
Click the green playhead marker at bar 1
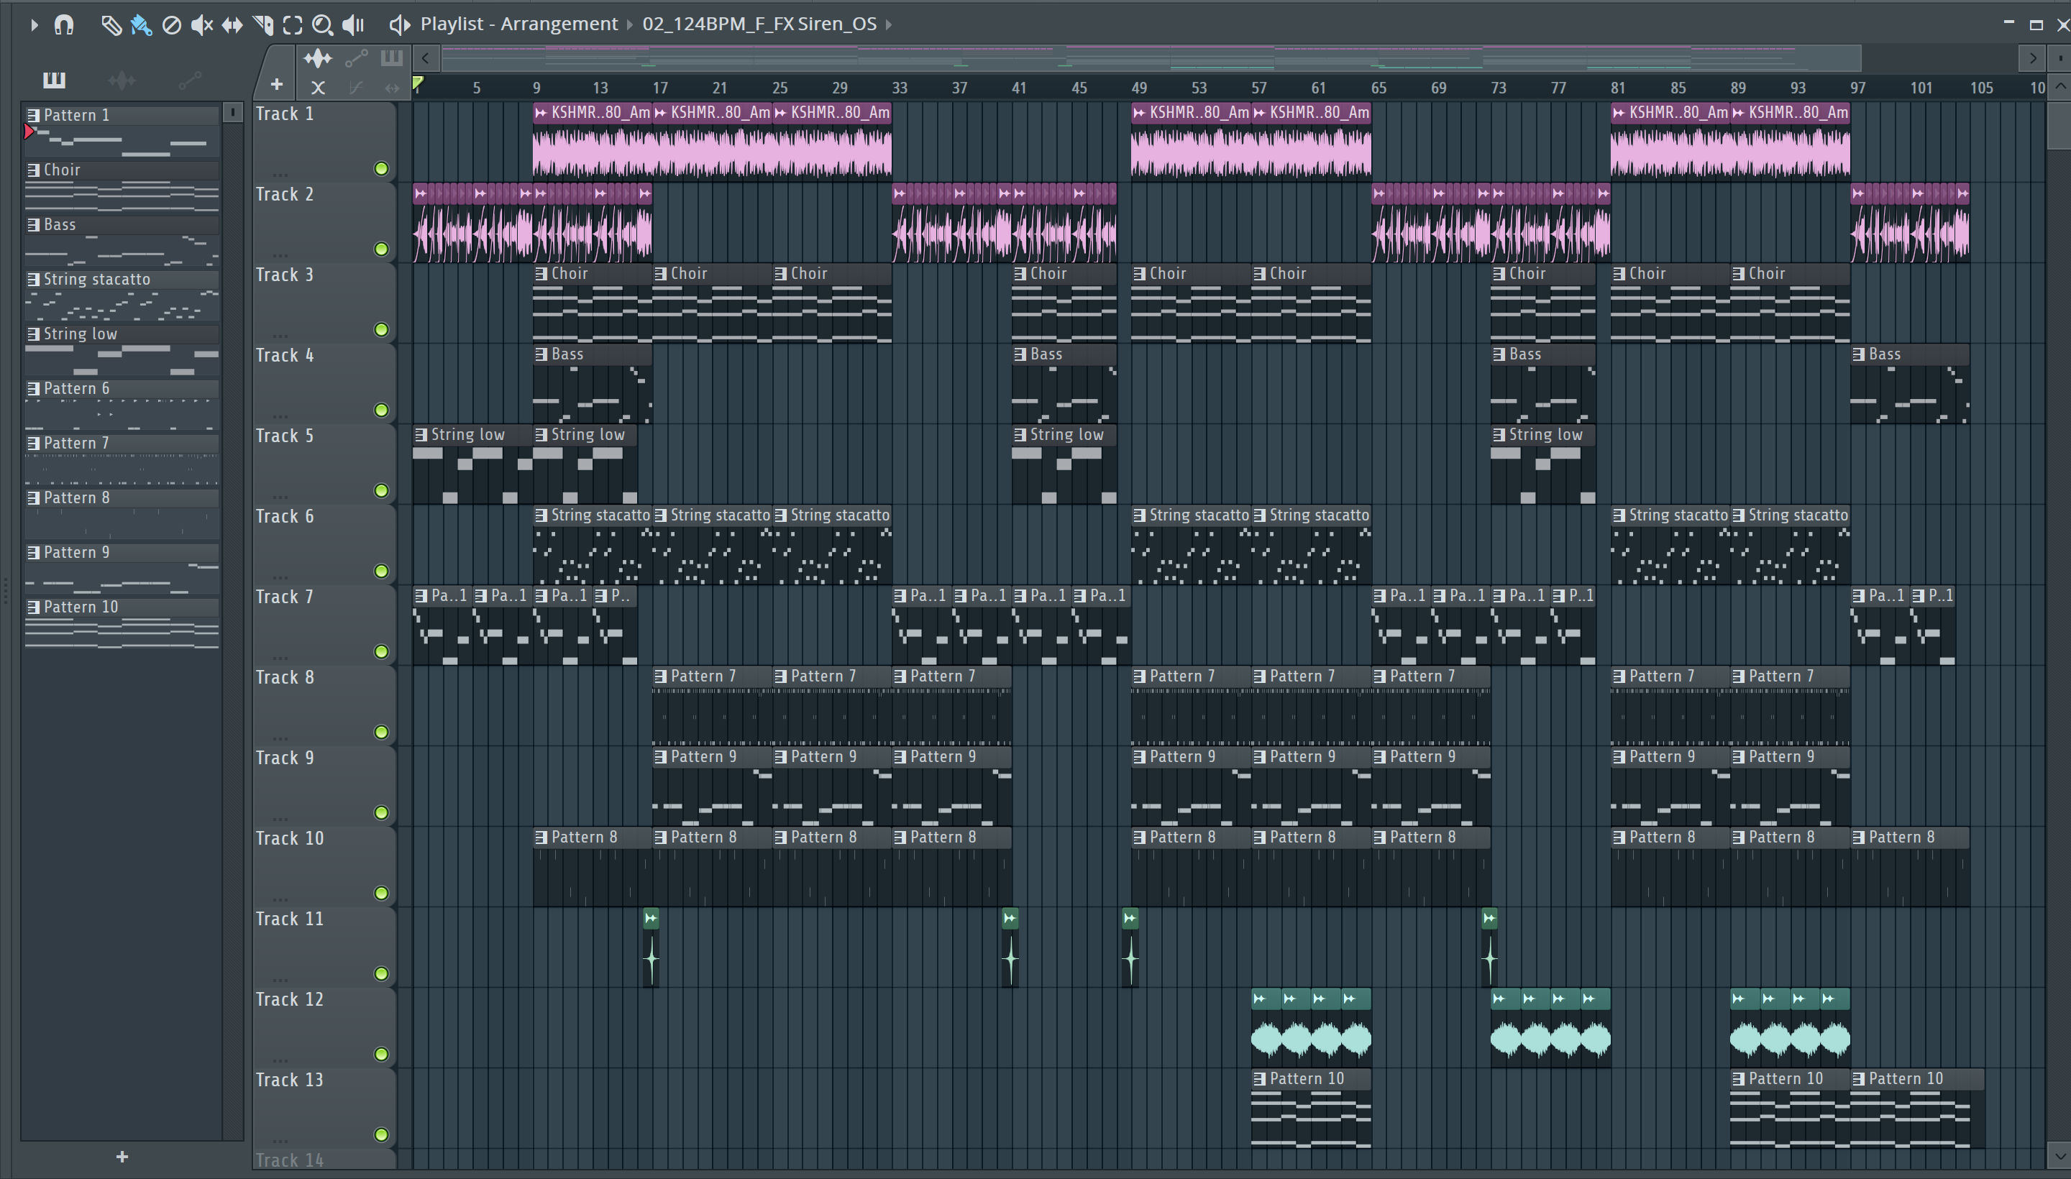(x=418, y=83)
